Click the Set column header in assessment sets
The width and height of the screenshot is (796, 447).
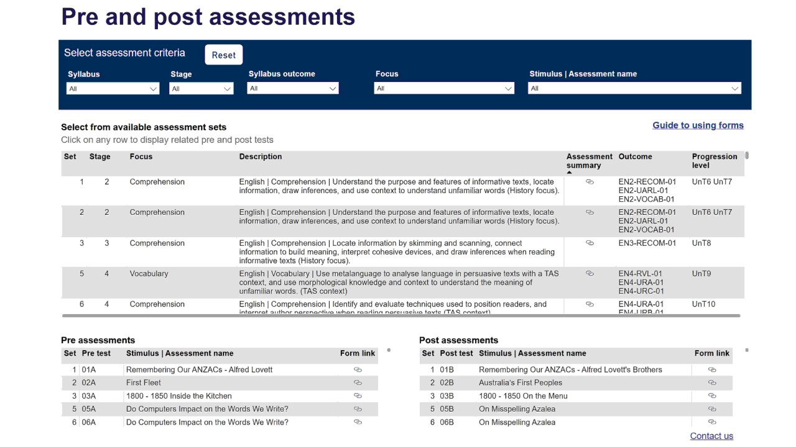point(70,156)
